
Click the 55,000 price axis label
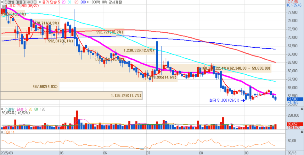[x=293, y=88]
